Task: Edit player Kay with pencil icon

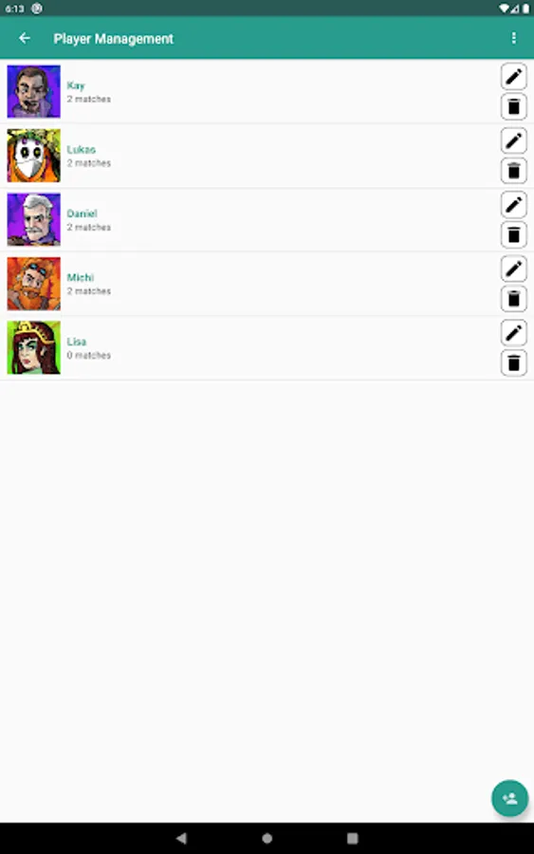Action: pyautogui.click(x=513, y=77)
